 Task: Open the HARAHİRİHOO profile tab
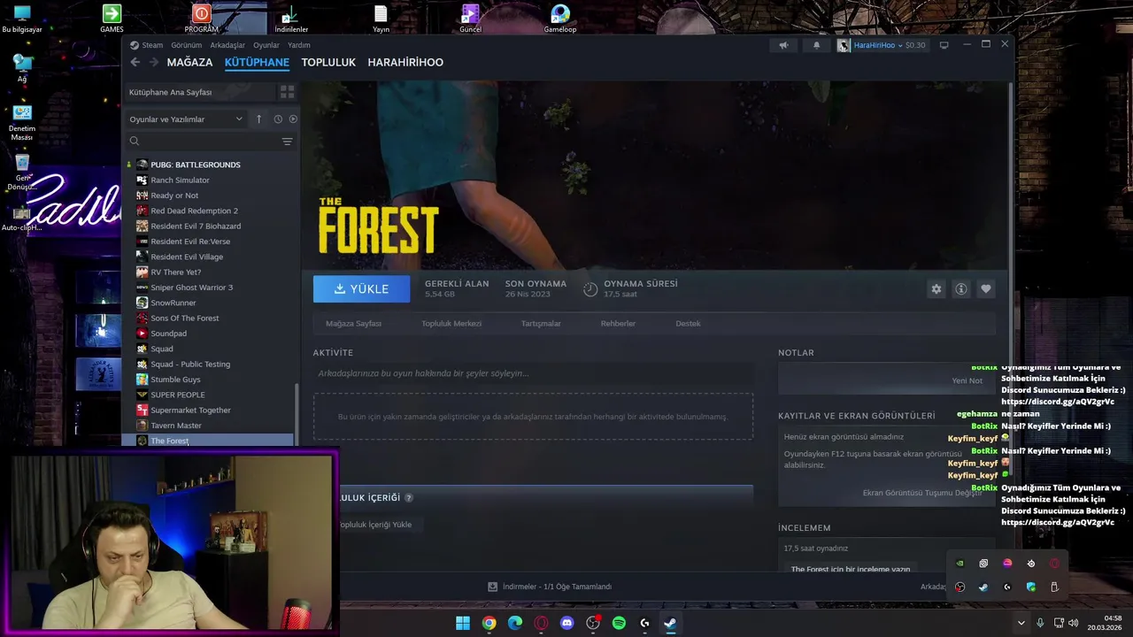pos(405,62)
